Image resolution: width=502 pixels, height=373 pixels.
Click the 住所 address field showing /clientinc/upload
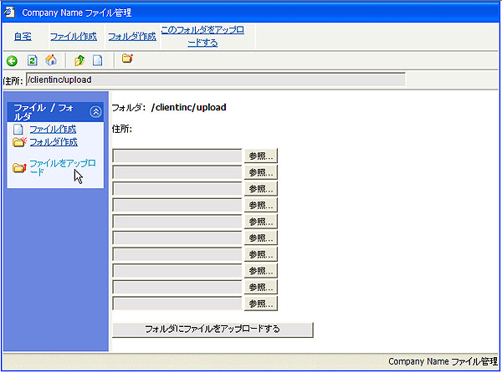[216, 79]
